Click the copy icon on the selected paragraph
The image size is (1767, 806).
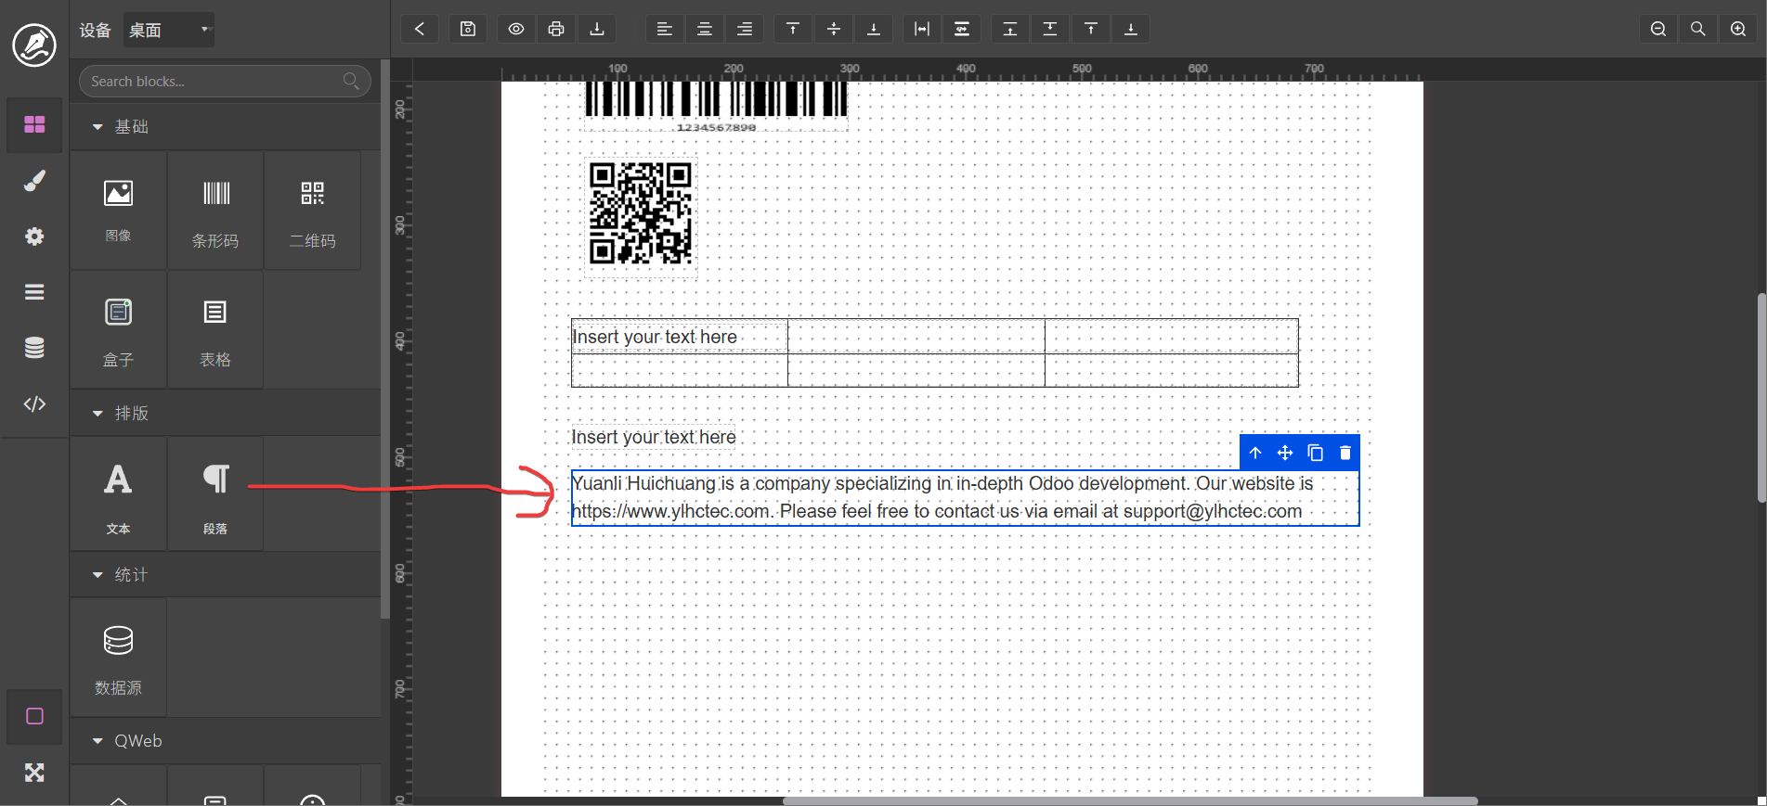click(1315, 453)
